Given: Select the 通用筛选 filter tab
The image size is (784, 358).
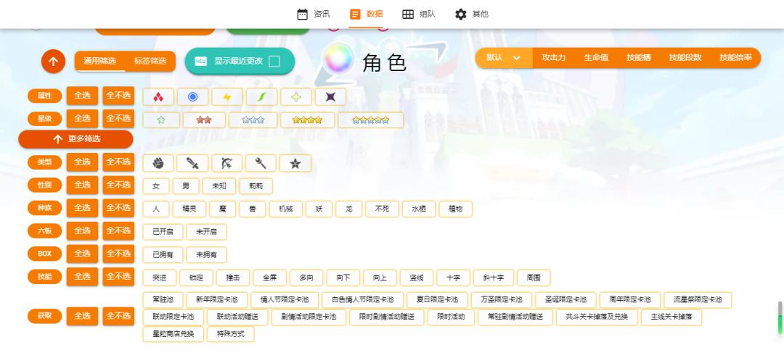Looking at the screenshot, I should [100, 61].
